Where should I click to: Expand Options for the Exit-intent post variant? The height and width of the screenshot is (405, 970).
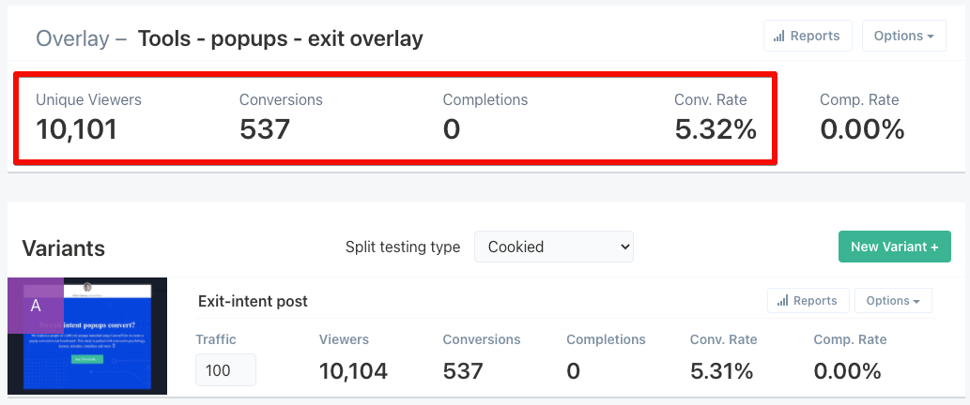[893, 301]
